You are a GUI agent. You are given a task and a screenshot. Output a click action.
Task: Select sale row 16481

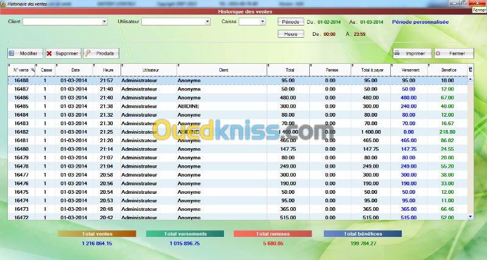click(x=237, y=140)
